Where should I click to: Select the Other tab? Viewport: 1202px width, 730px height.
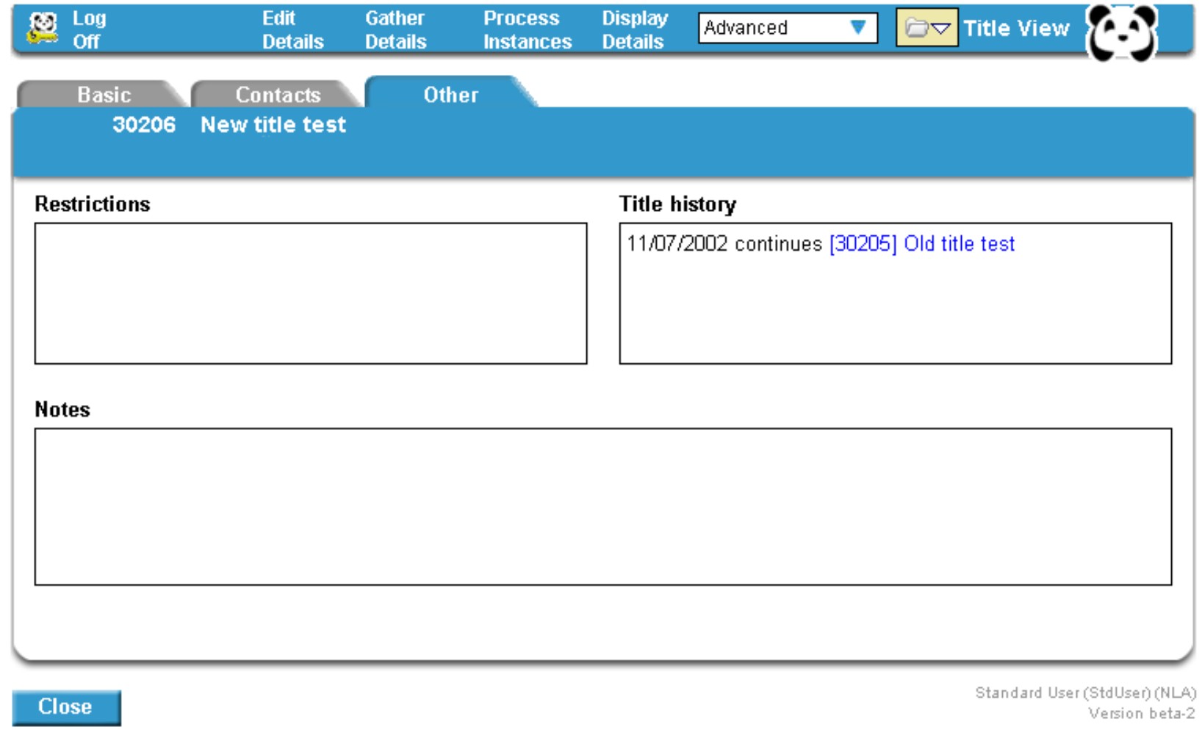point(450,94)
